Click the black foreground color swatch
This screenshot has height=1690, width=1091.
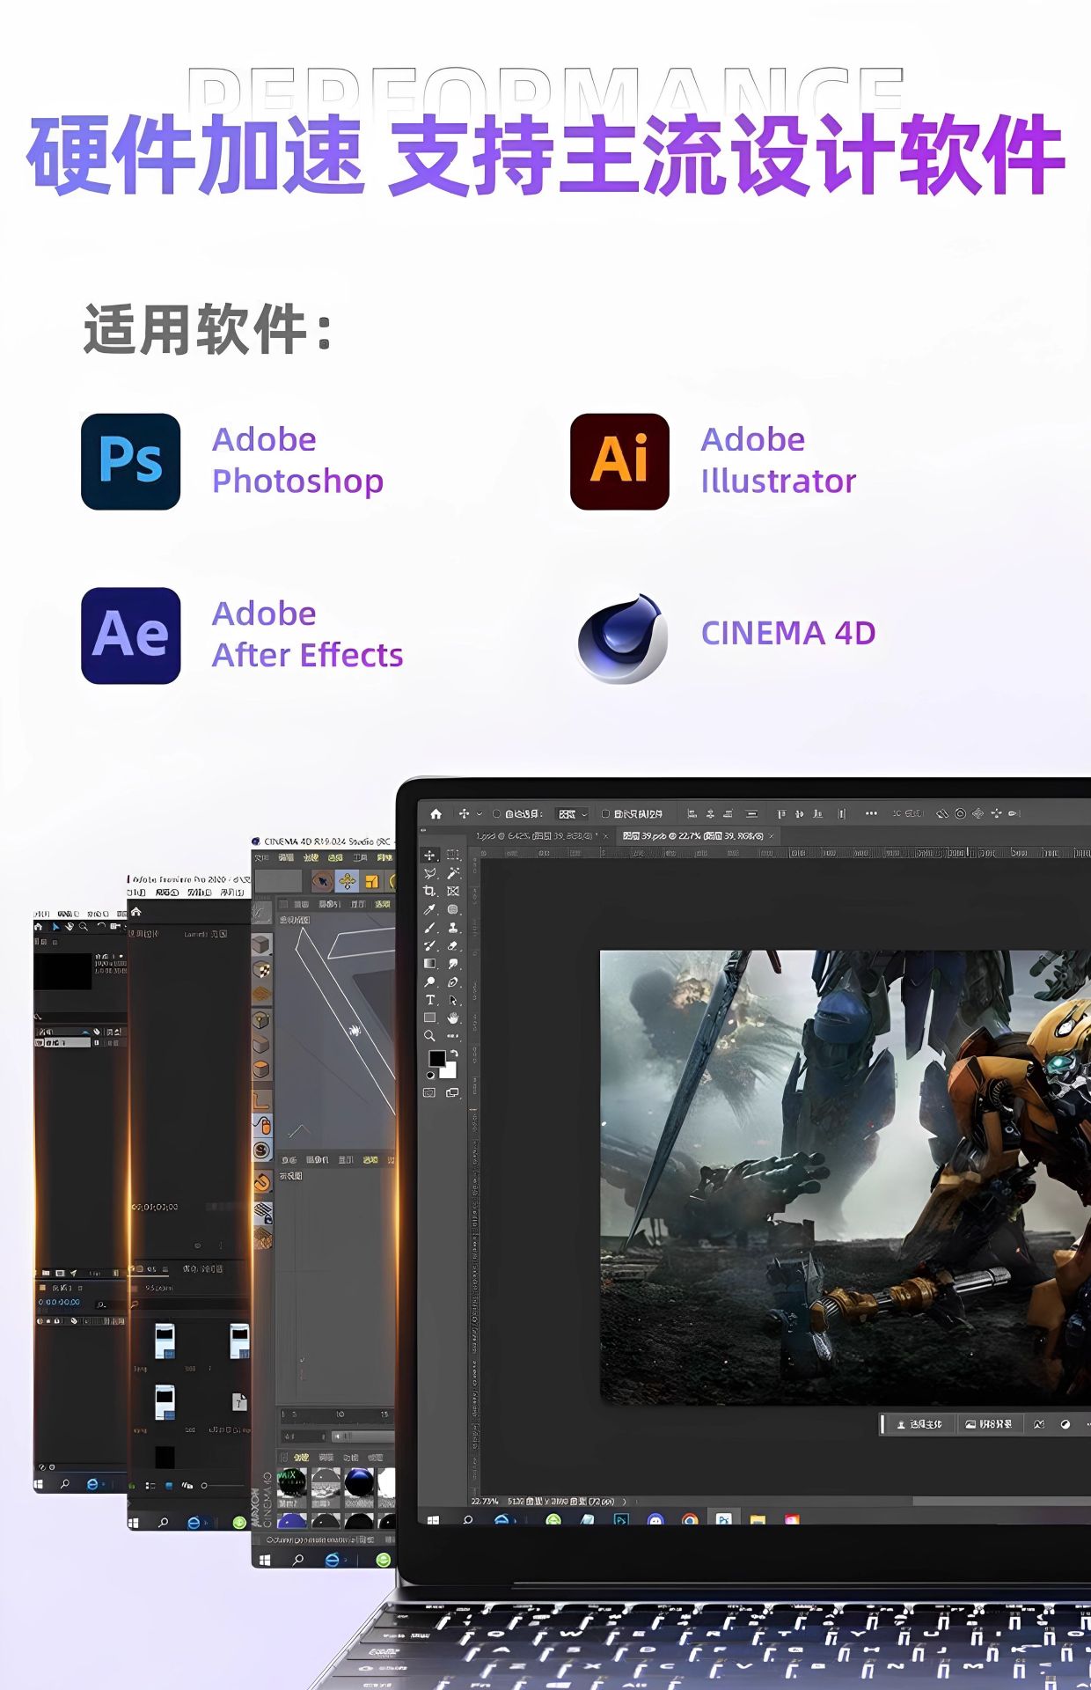click(x=436, y=1059)
